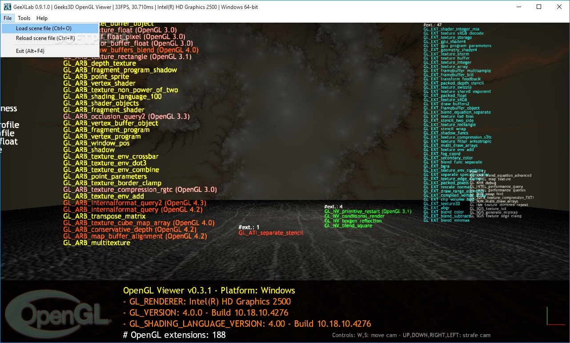Click GL_ARB_shading_language_100 text

[112, 96]
